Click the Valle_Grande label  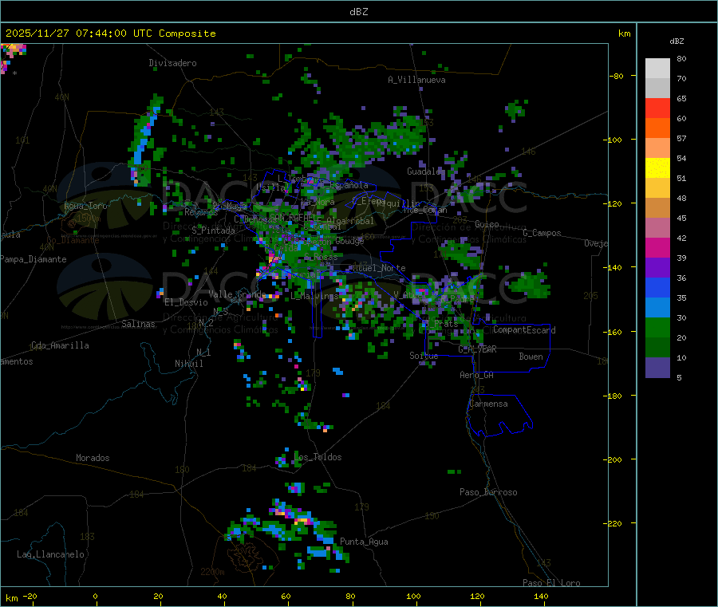pos(237,294)
